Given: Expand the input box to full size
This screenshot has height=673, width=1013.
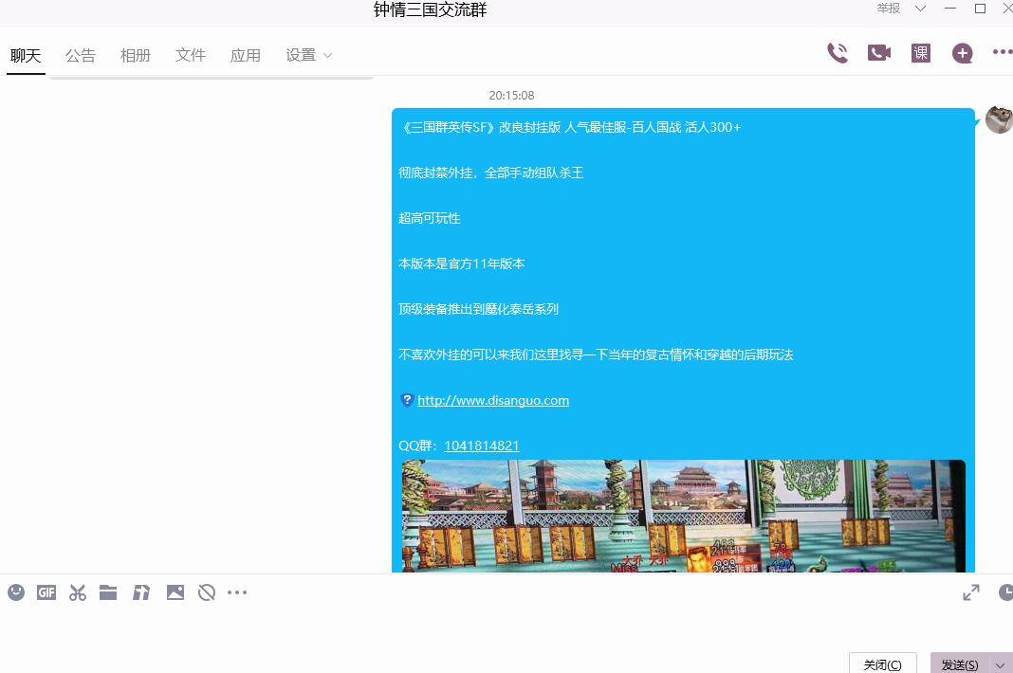Looking at the screenshot, I should coord(971,592).
